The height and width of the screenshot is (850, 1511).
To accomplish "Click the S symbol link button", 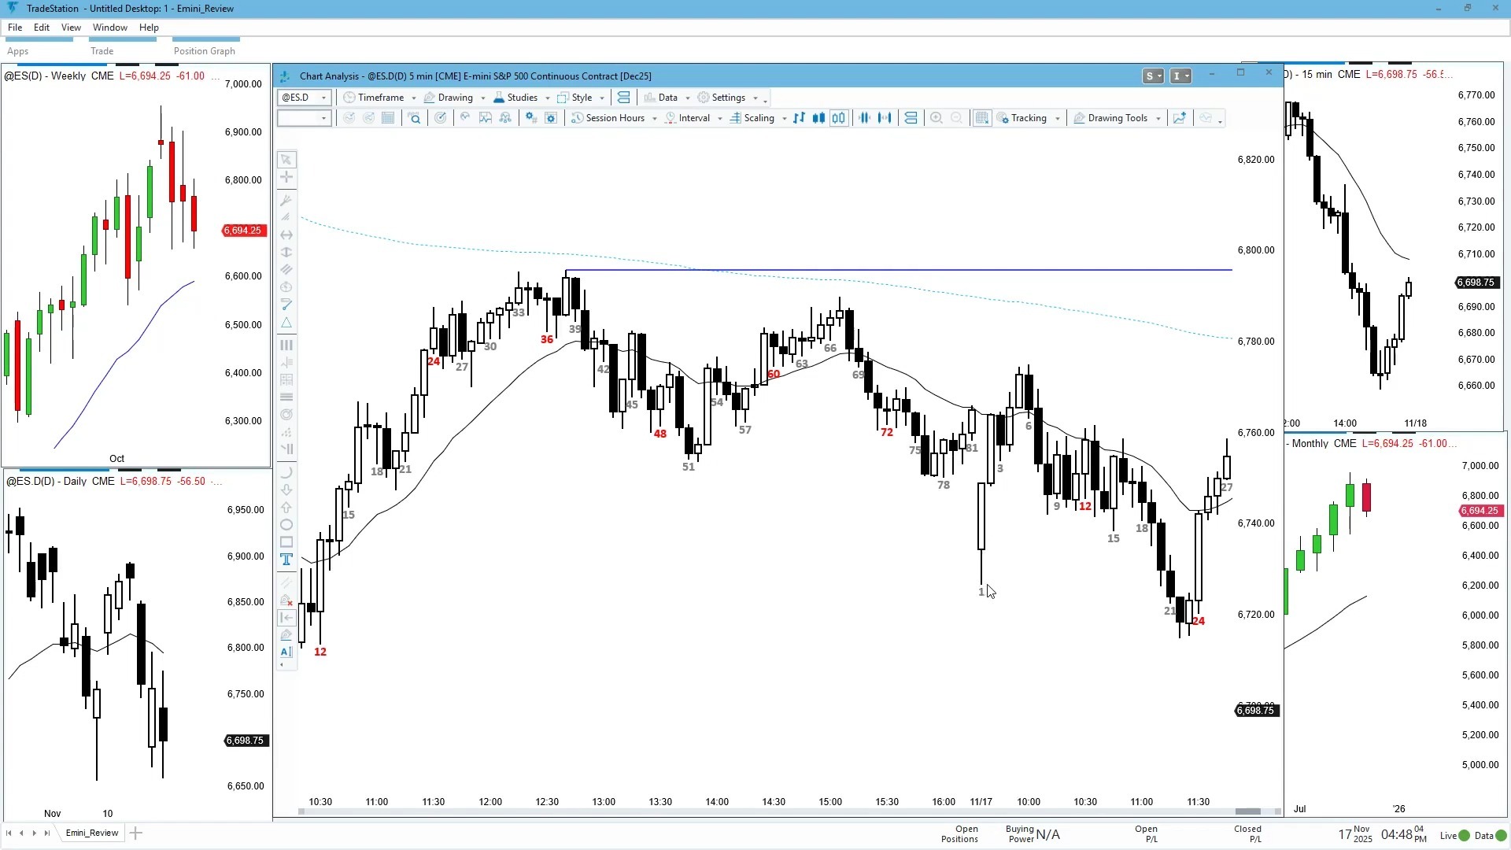I will click(x=1154, y=76).
